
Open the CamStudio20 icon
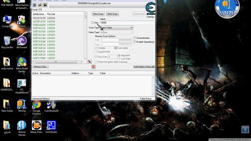[51, 106]
